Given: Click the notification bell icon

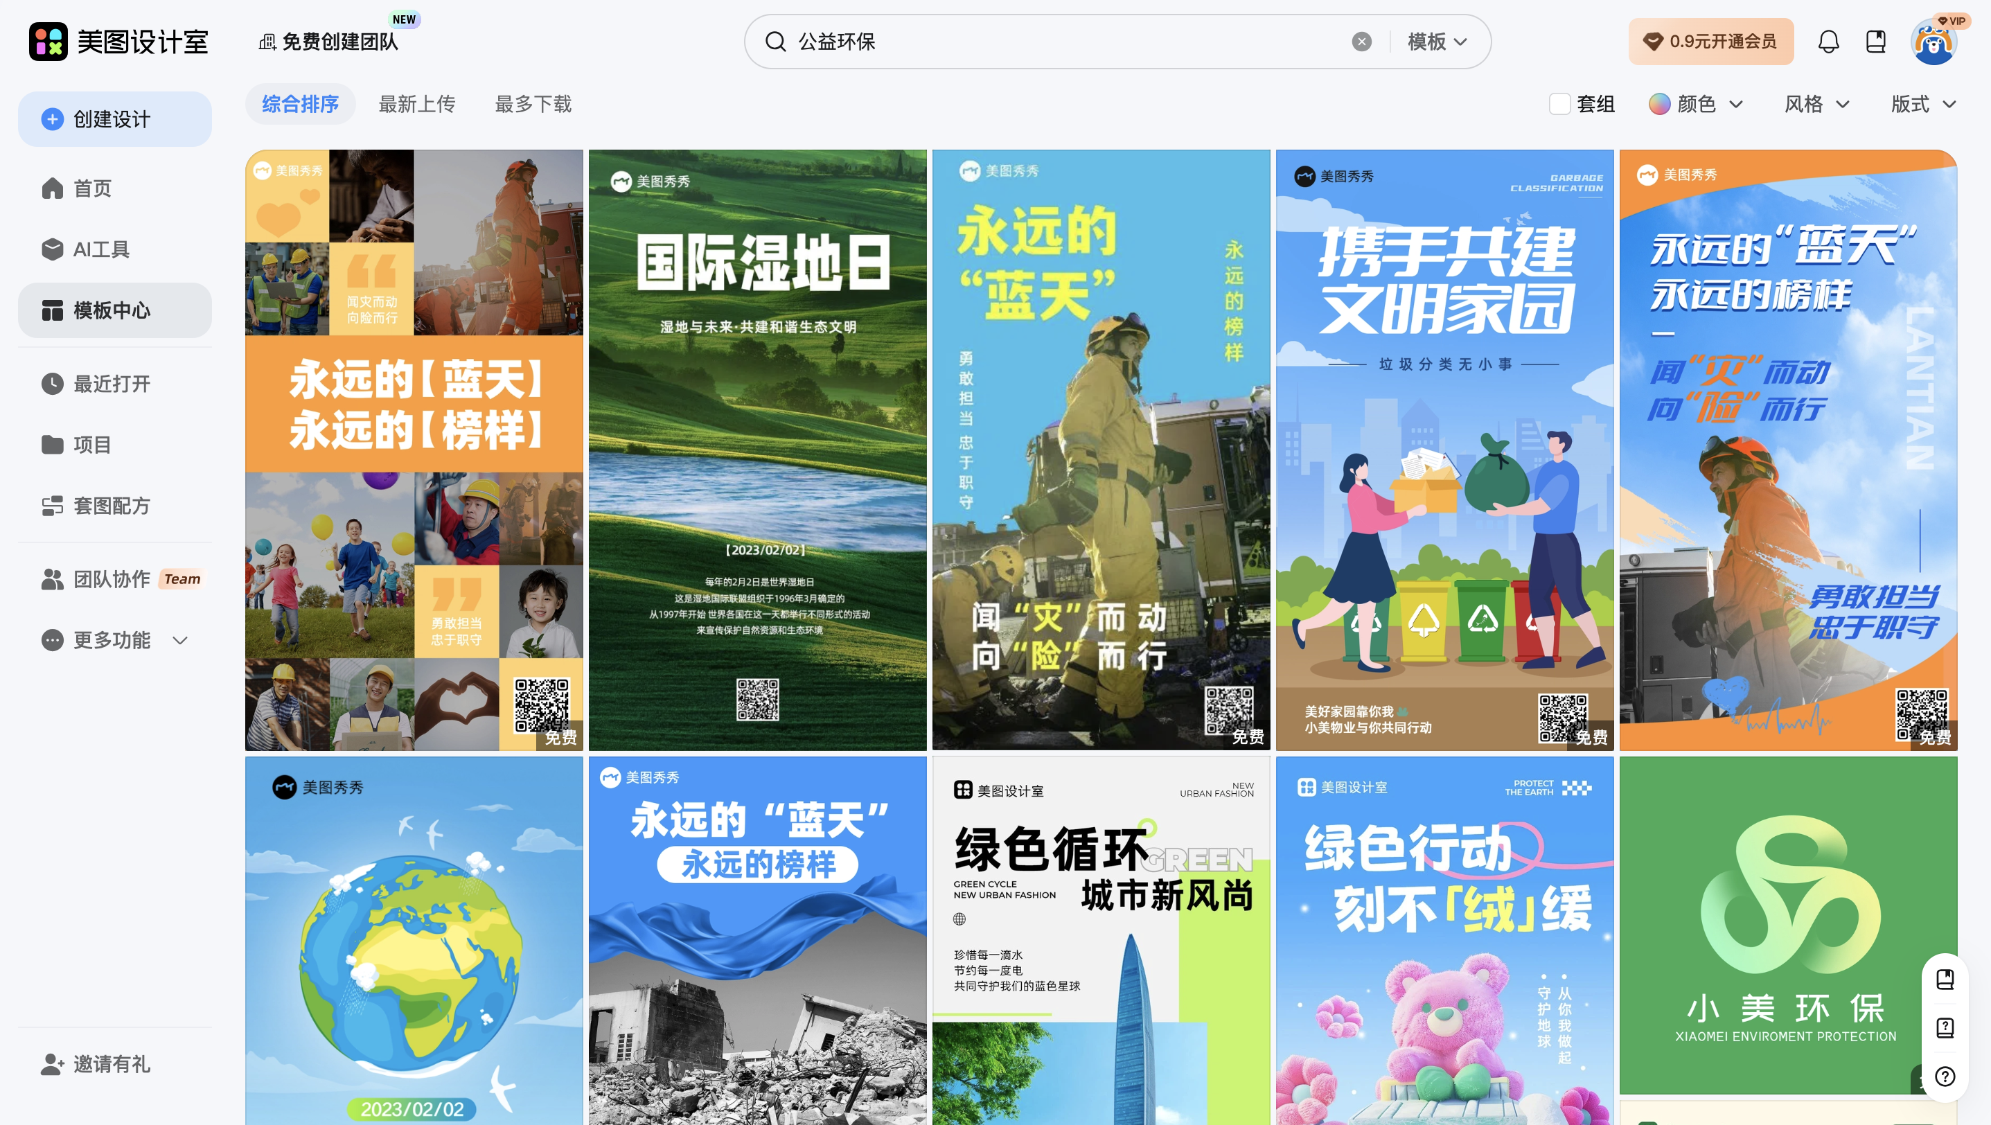Looking at the screenshot, I should (x=1828, y=41).
